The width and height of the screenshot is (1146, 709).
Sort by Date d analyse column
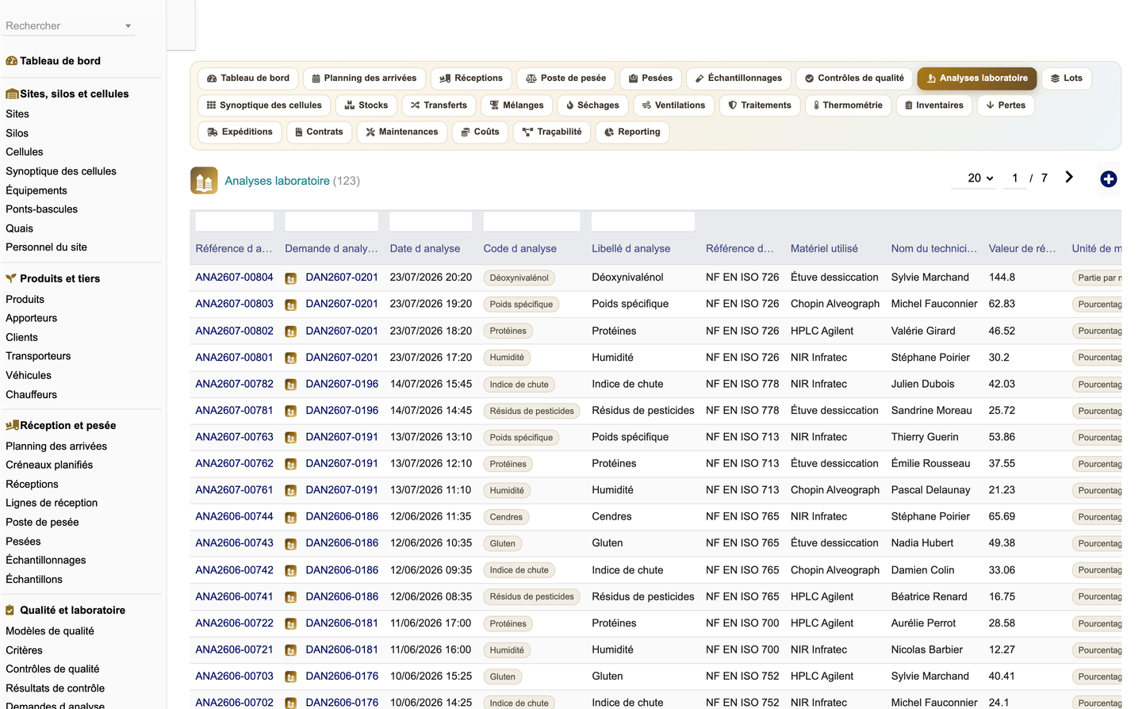425,248
